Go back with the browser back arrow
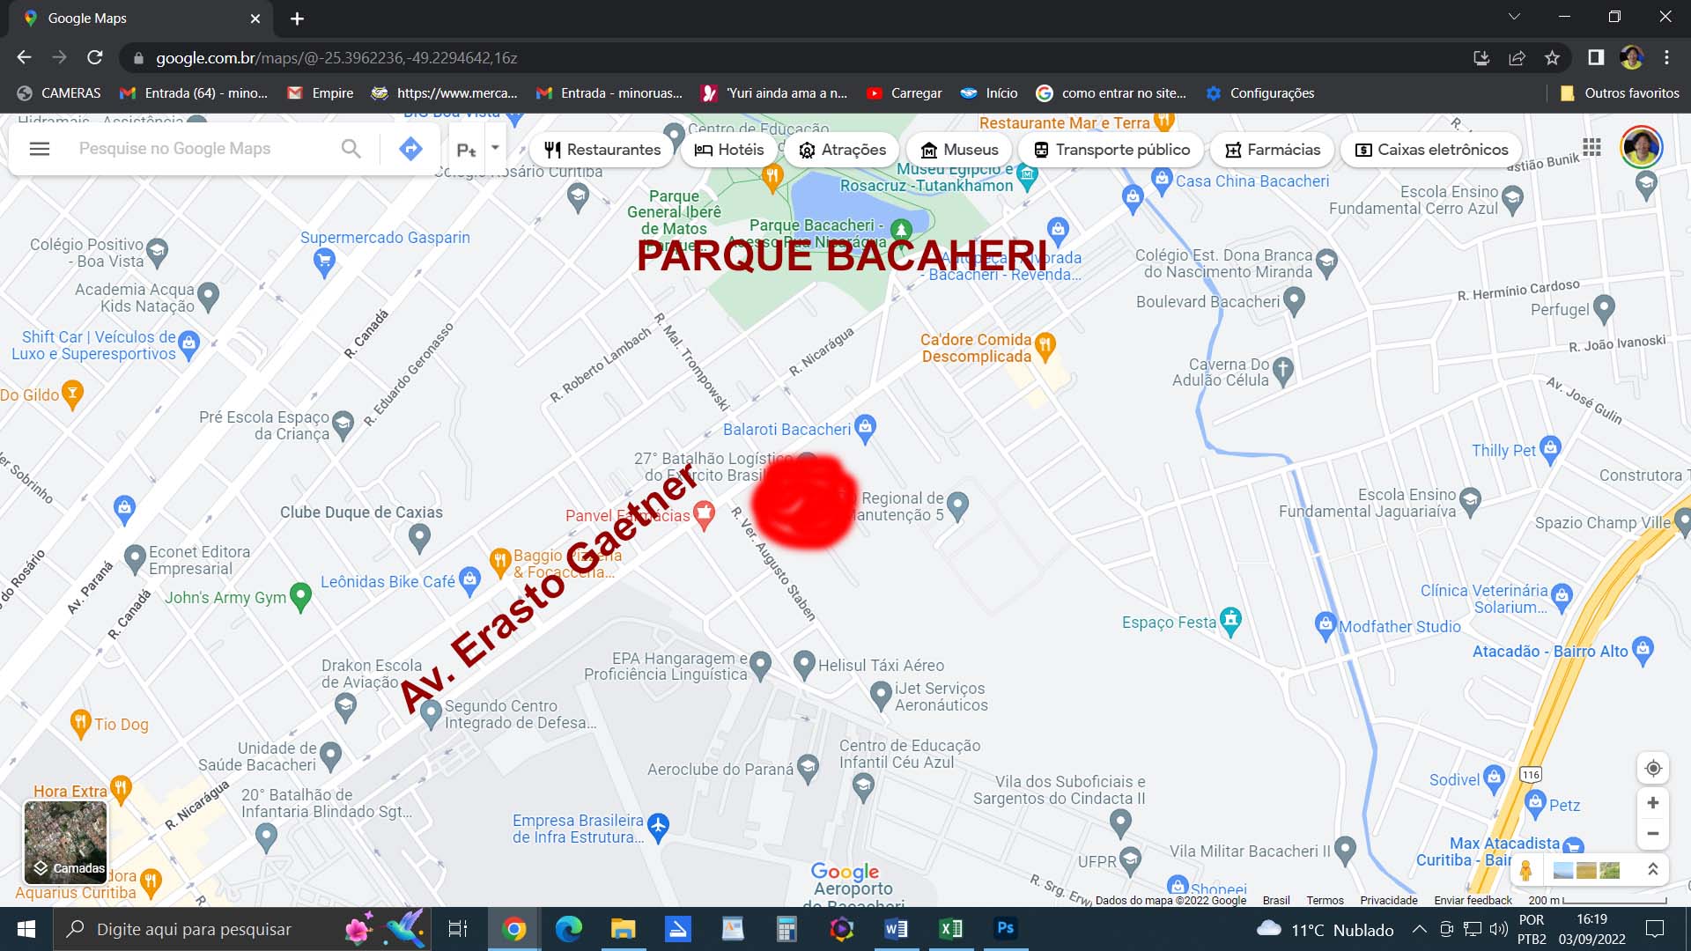This screenshot has height=951, width=1691. click(24, 57)
